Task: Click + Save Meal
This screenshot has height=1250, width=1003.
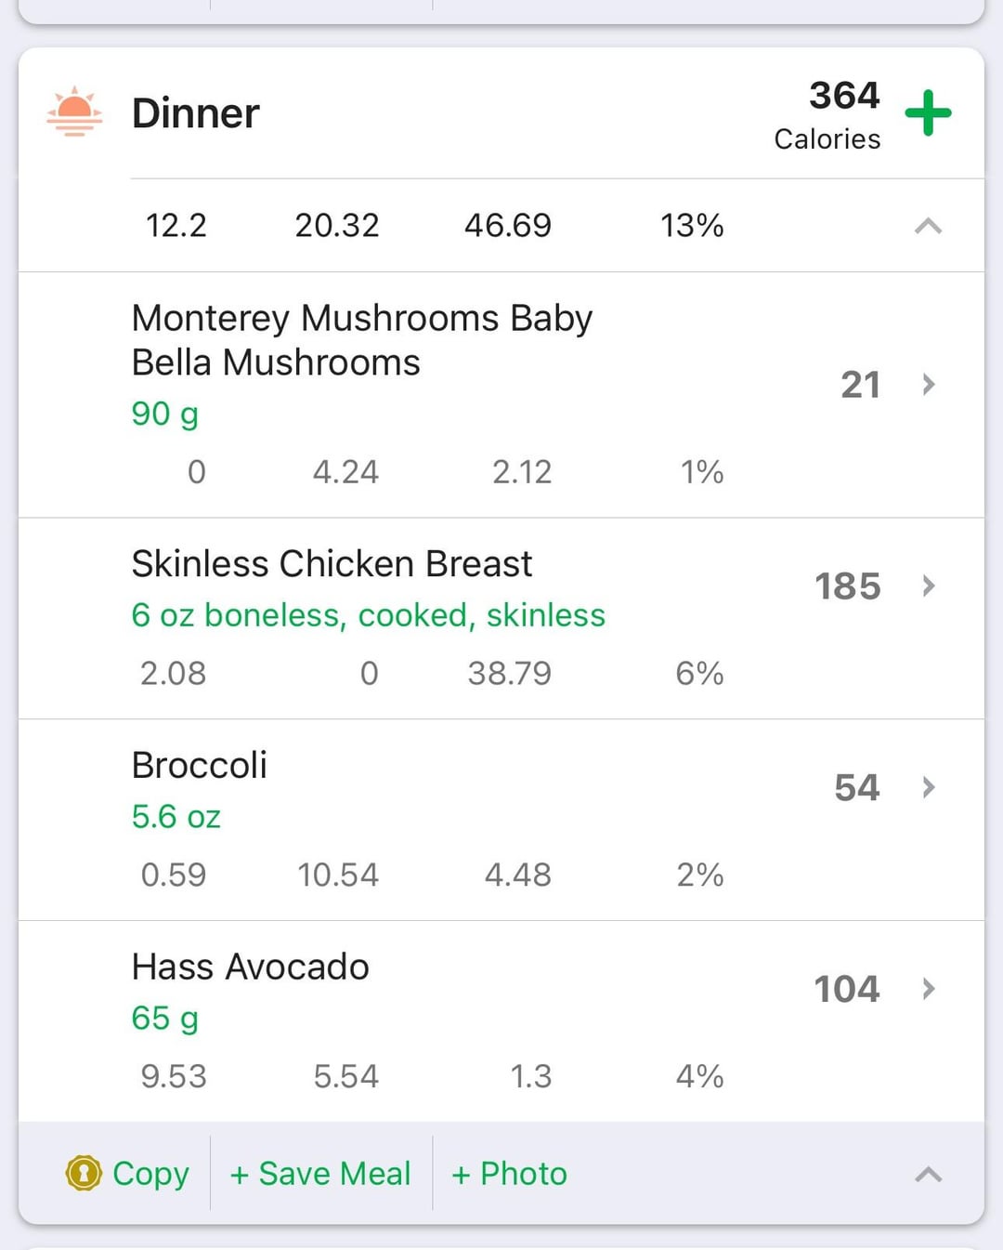Action: (x=320, y=1173)
